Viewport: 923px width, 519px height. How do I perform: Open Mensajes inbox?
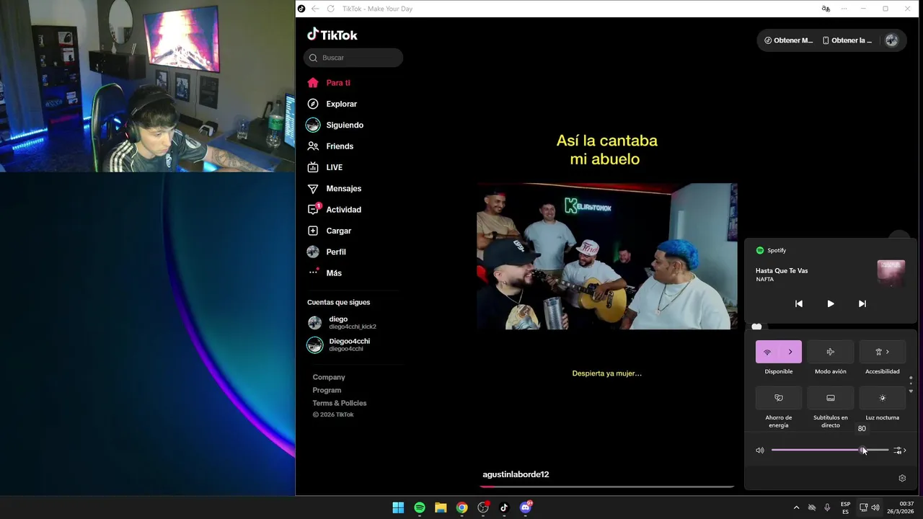(x=334, y=188)
